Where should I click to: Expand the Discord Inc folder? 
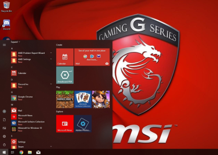[x=51, y=84]
